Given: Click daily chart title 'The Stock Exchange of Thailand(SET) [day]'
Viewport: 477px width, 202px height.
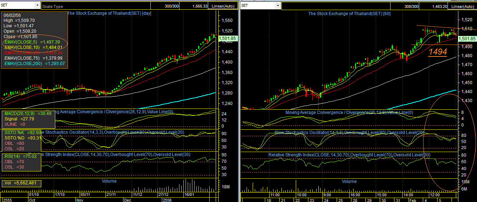Looking at the screenshot, I should [109, 13].
